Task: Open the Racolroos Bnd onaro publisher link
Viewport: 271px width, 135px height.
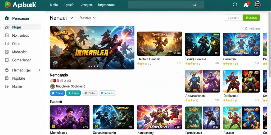Action: [70, 86]
